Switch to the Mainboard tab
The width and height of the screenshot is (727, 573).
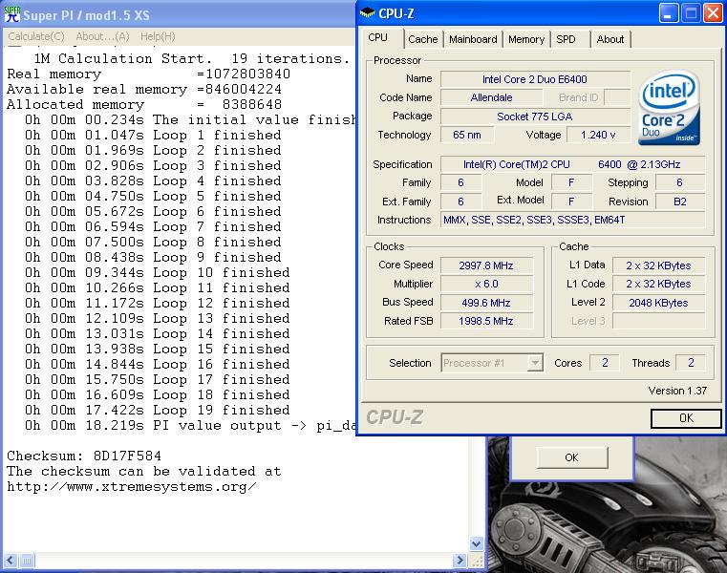point(473,39)
